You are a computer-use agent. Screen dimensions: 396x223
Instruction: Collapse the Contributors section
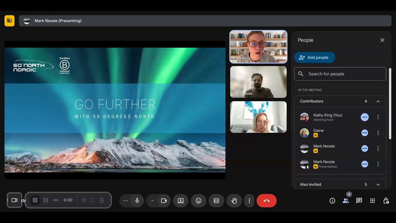click(x=378, y=101)
